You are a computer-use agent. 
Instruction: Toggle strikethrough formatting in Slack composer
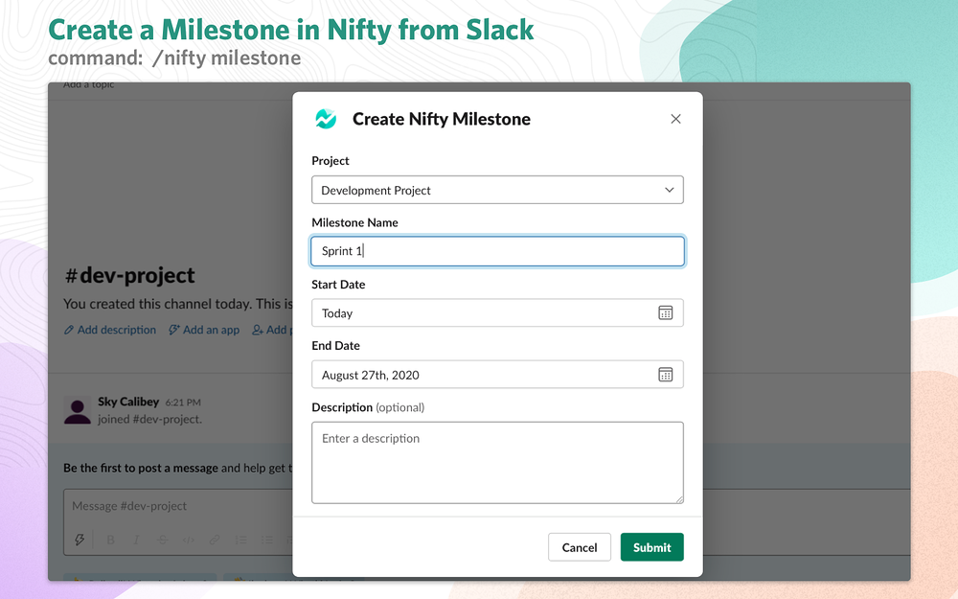click(162, 540)
